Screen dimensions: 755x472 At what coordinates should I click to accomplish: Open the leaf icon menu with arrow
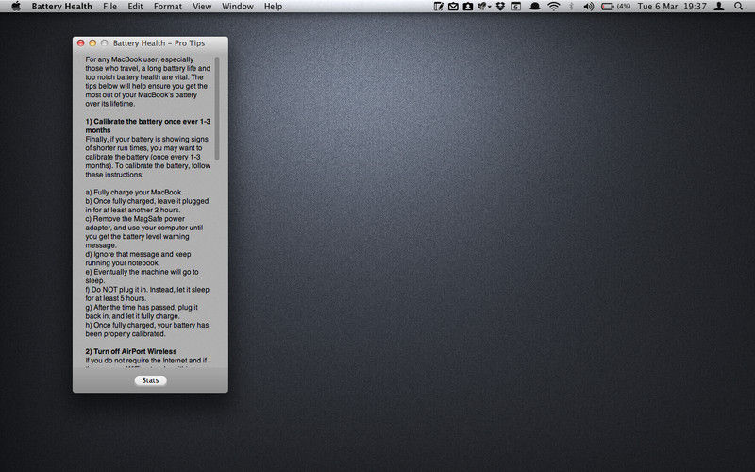tap(484, 7)
